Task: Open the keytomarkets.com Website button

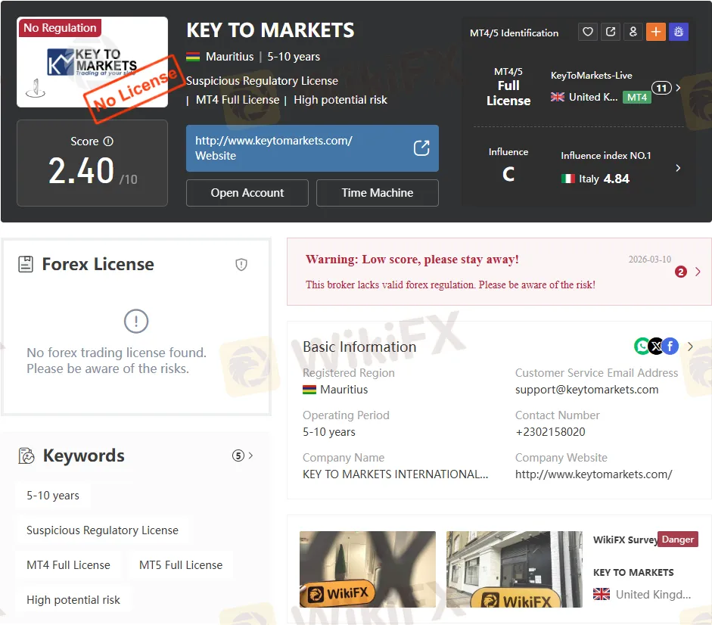Action: click(x=312, y=148)
